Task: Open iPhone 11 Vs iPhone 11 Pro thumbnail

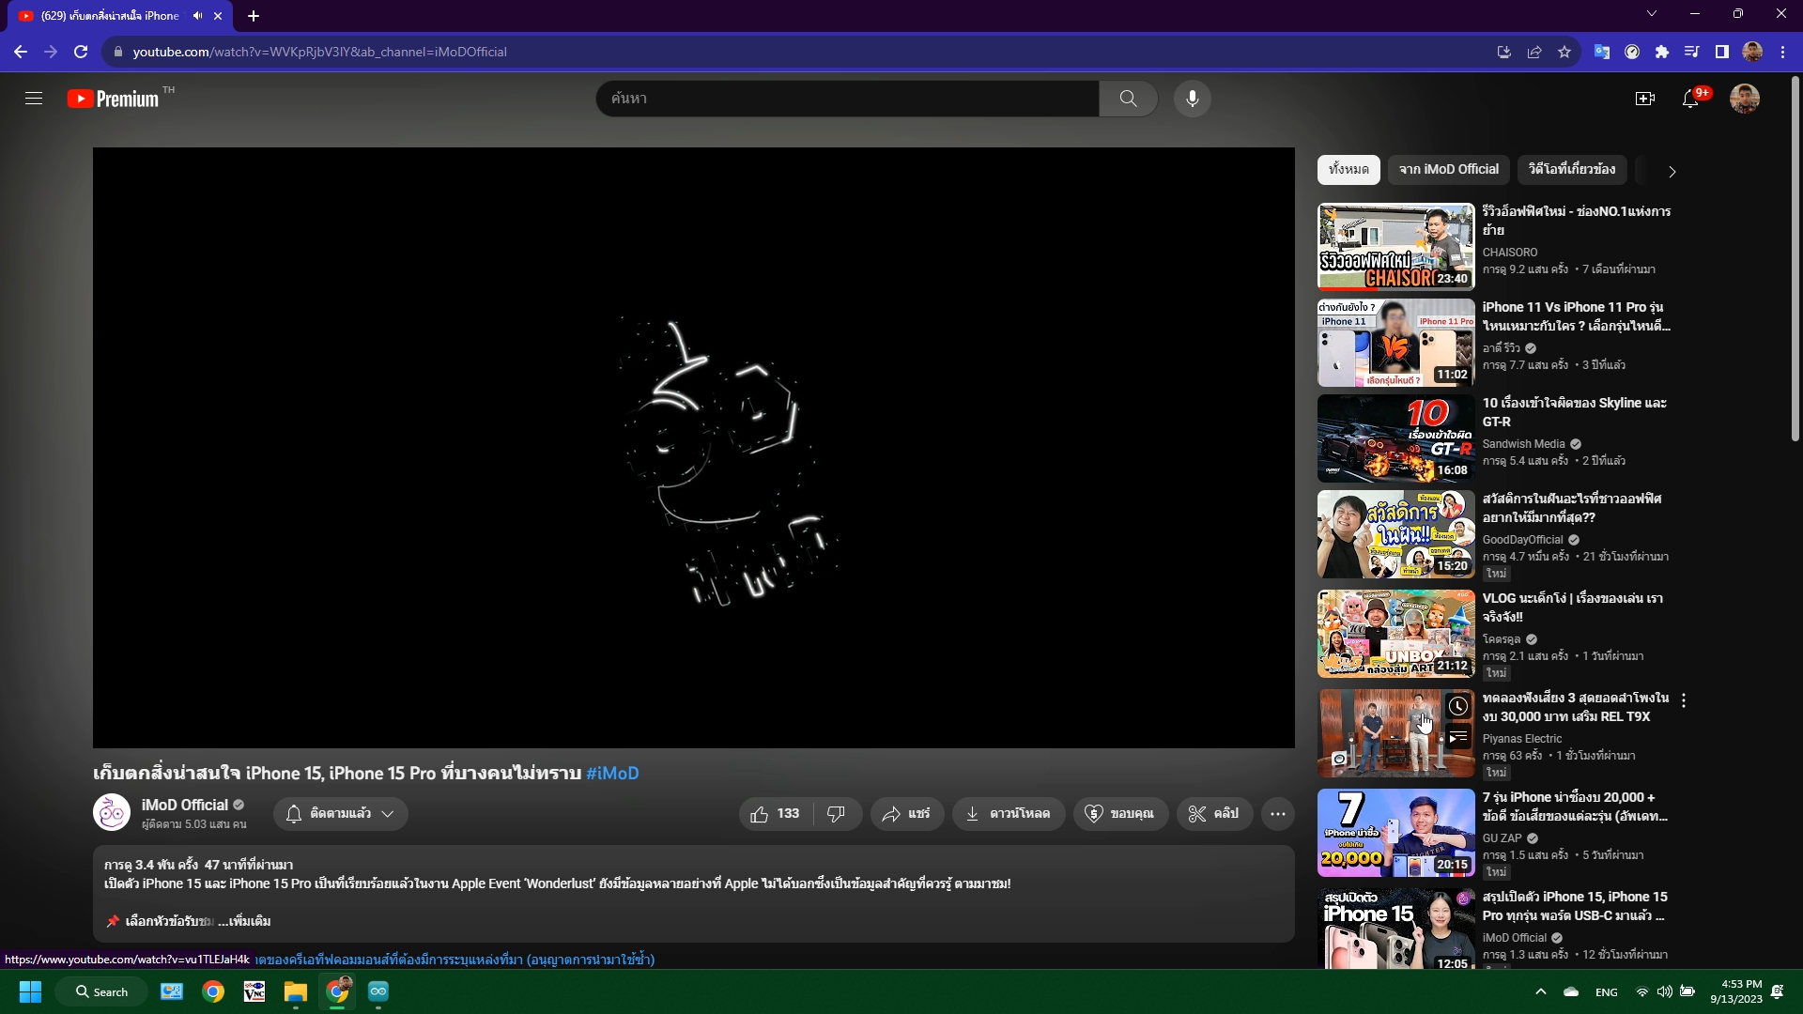Action: 1395,343
